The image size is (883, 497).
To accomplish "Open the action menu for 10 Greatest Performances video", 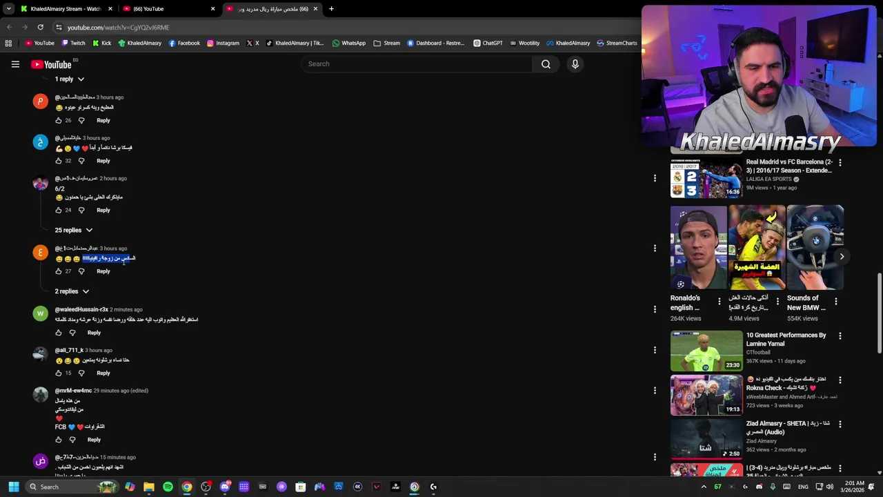I will [x=840, y=335].
